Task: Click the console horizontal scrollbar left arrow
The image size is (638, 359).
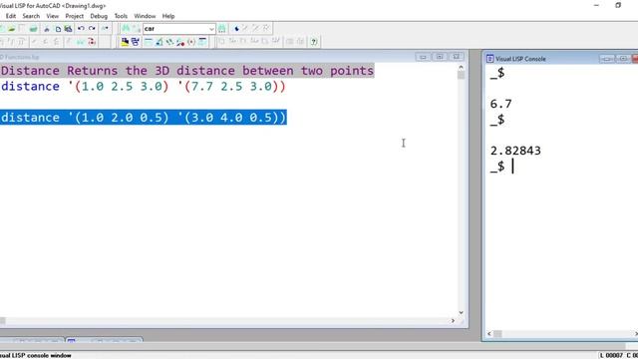Action: click(489, 334)
